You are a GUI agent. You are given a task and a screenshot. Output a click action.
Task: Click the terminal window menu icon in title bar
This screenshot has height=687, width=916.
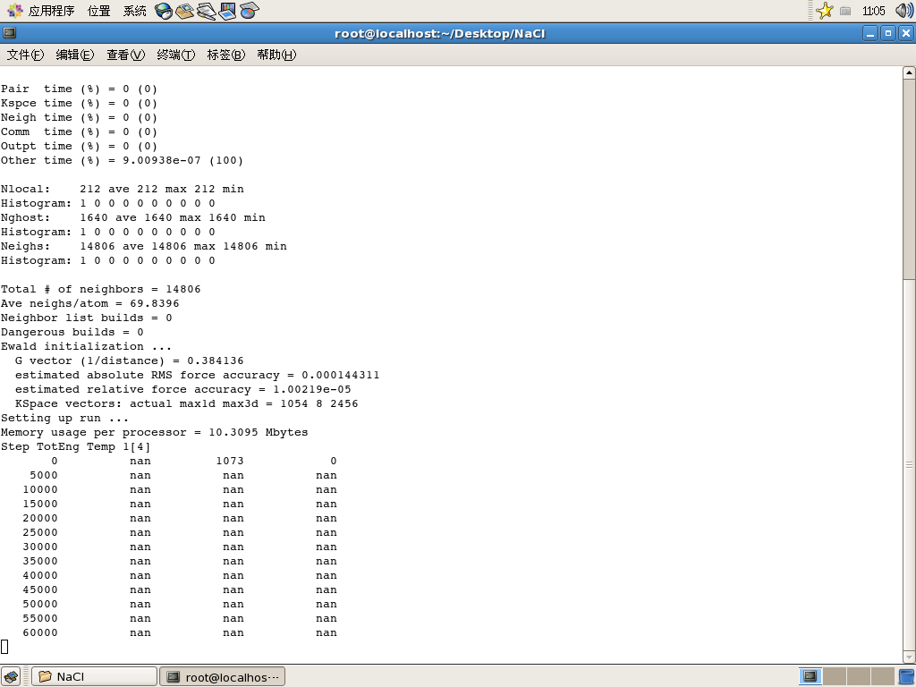[9, 33]
